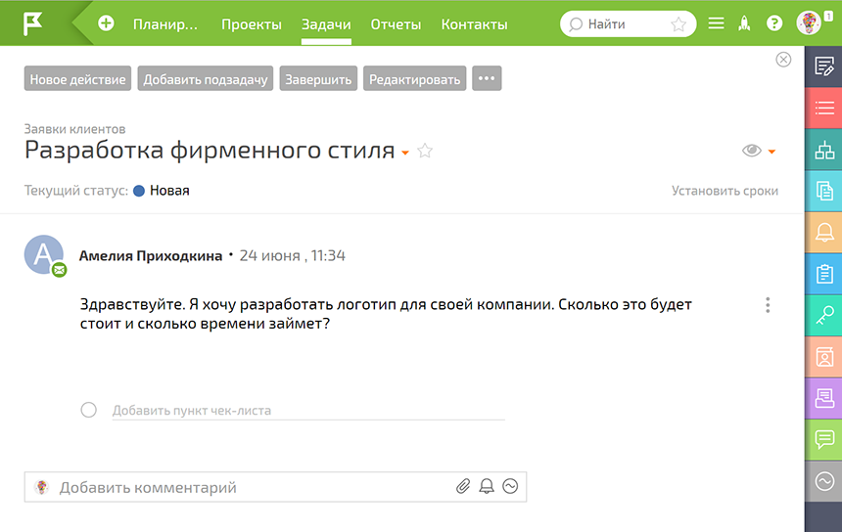Switch to the Проекты tab
Viewport: 842px width, 532px height.
pos(252,24)
